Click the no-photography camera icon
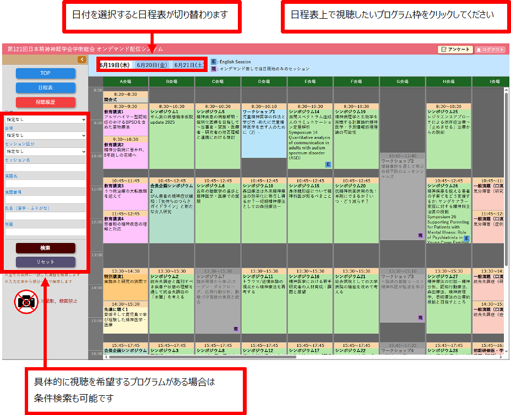The width and height of the screenshot is (511, 415). click(26, 301)
